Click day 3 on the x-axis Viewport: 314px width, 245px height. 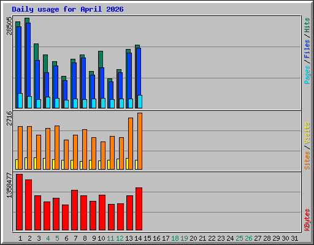39,238
